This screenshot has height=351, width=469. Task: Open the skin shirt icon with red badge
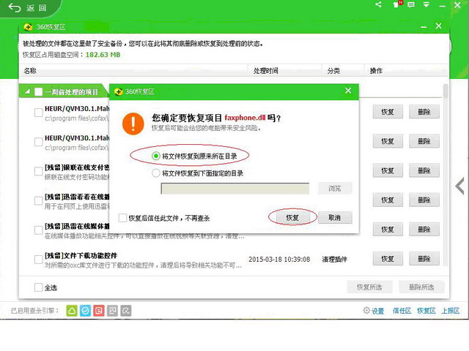(x=397, y=4)
